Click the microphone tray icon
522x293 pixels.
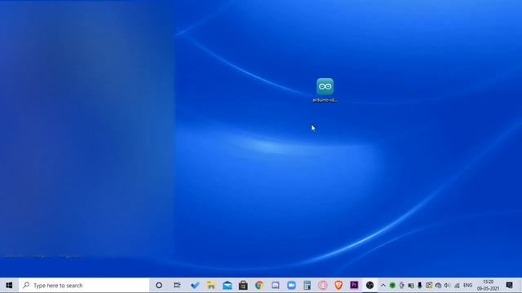pyautogui.click(x=420, y=285)
